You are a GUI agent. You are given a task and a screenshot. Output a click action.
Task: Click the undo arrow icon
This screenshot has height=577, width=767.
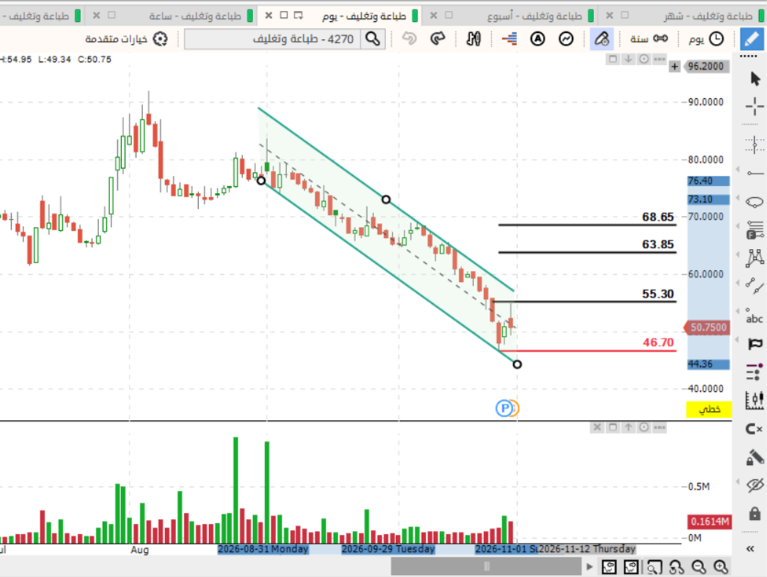[x=409, y=38]
